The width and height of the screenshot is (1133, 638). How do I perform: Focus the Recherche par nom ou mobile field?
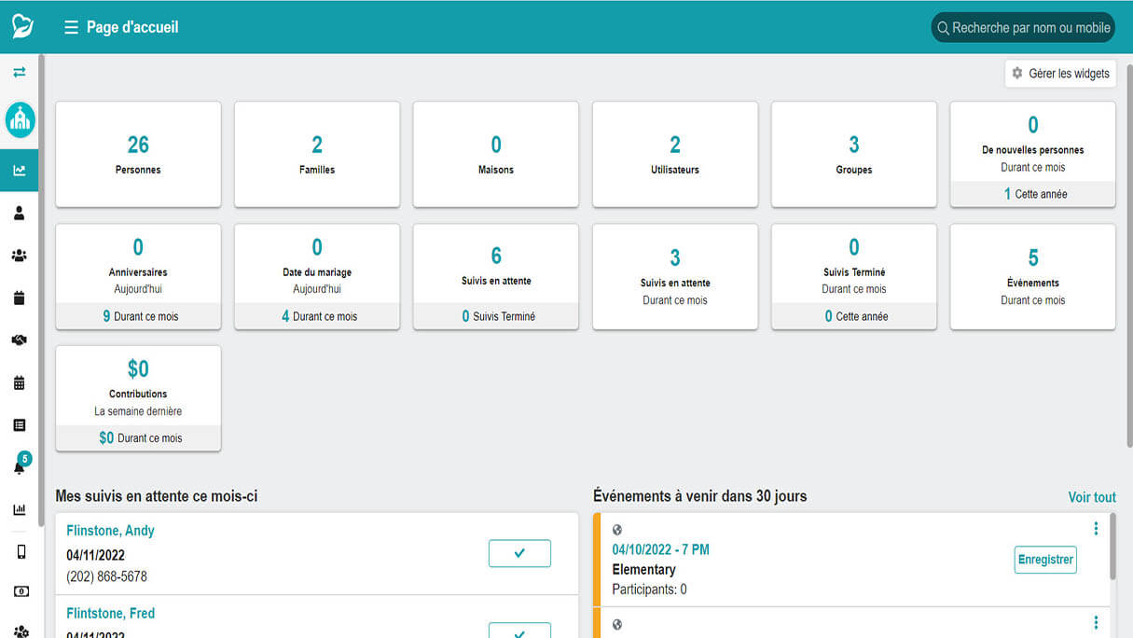1023,28
